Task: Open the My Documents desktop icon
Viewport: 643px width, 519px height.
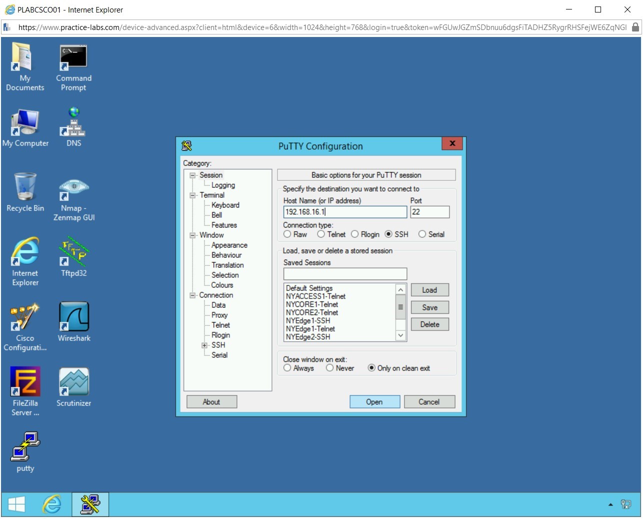Action: (x=24, y=67)
